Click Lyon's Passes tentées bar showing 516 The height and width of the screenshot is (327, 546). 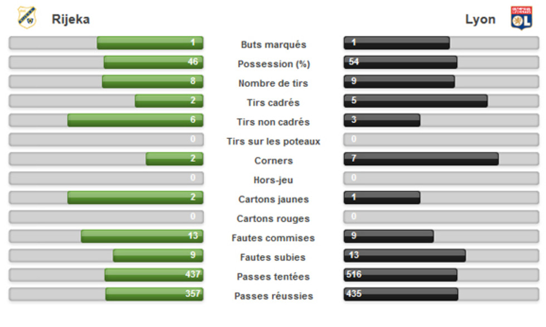(x=401, y=275)
